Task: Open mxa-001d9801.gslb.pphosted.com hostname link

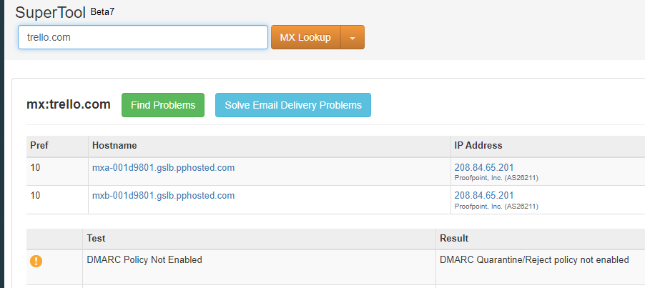Action: click(163, 168)
